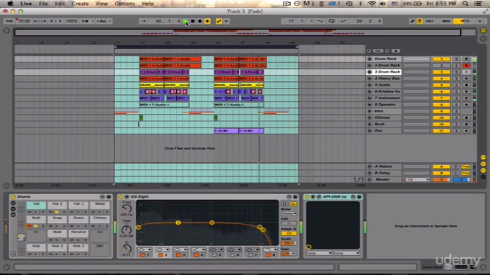
Task: Disable EQ Eight filter band 1
Action: coord(142,255)
